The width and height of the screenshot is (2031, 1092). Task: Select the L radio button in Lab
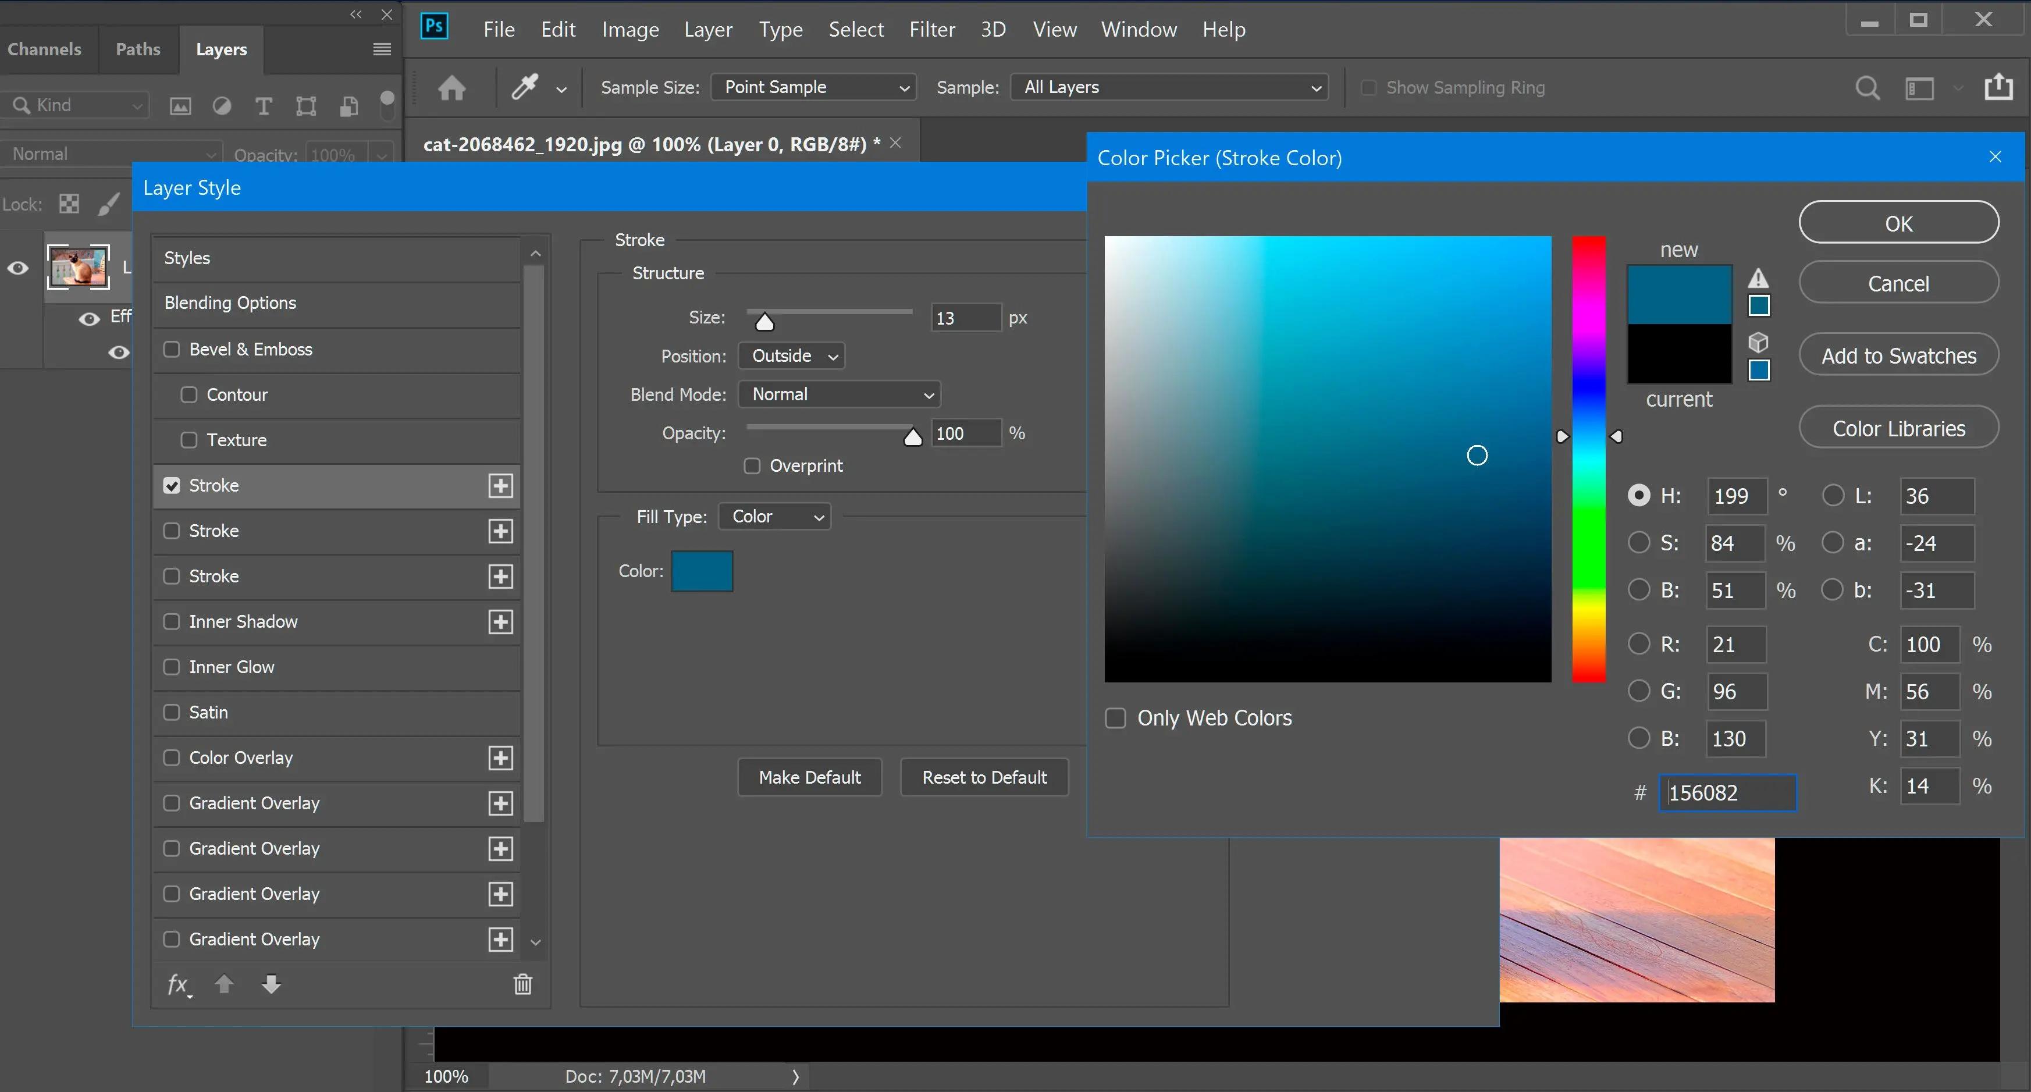pyautogui.click(x=1831, y=495)
